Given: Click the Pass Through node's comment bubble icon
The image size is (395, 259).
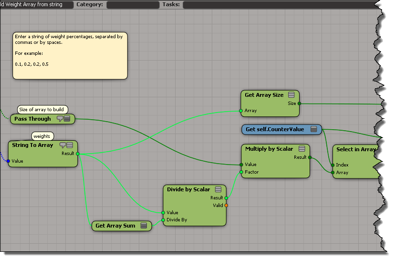Looking at the screenshot, I should (60, 118).
